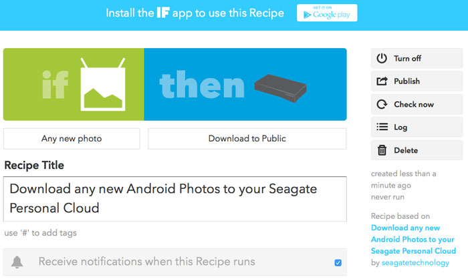Select the Any new photo trigger box
The image size is (468, 279).
[x=72, y=139]
